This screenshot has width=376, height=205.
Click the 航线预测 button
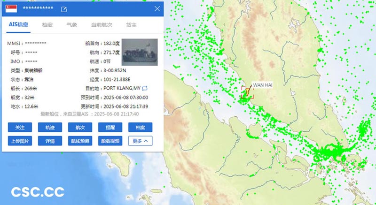tap(80, 140)
